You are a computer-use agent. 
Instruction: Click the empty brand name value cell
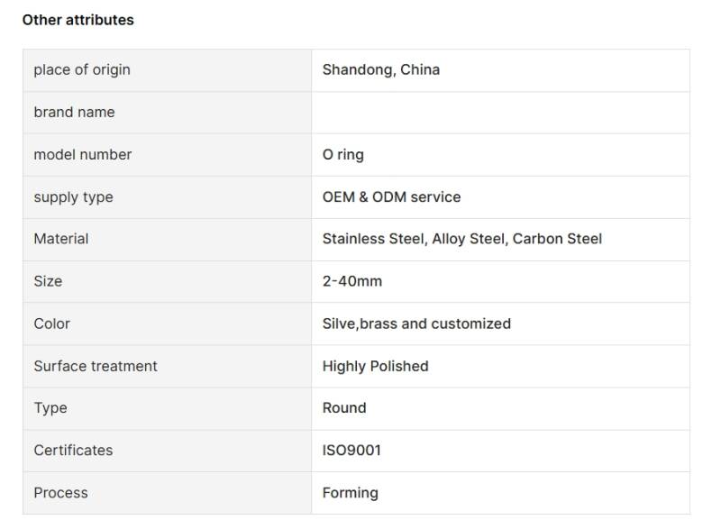point(500,113)
